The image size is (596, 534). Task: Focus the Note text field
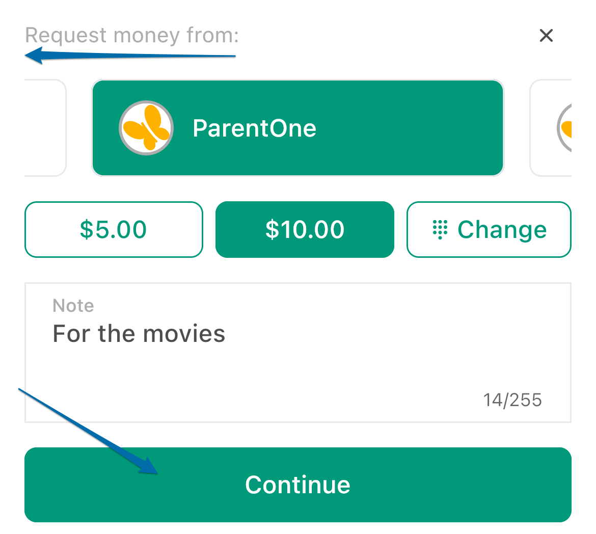(297, 353)
